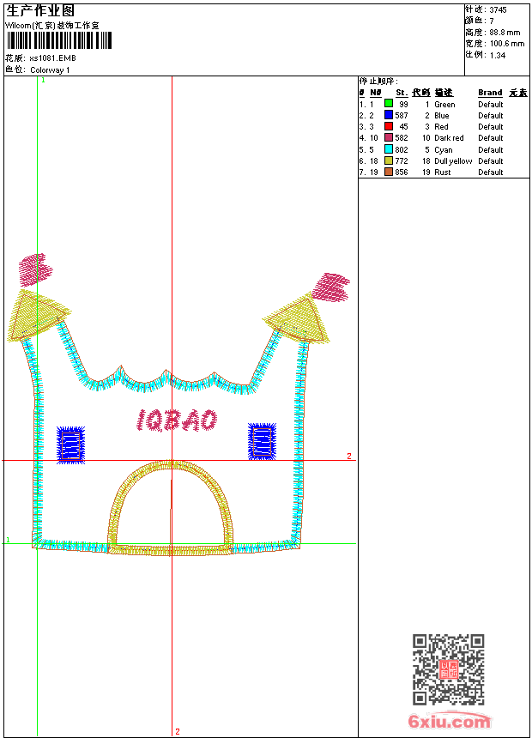Viewport: 532px width, 738px height.
Task: Click the QR code image
Action: [x=448, y=669]
